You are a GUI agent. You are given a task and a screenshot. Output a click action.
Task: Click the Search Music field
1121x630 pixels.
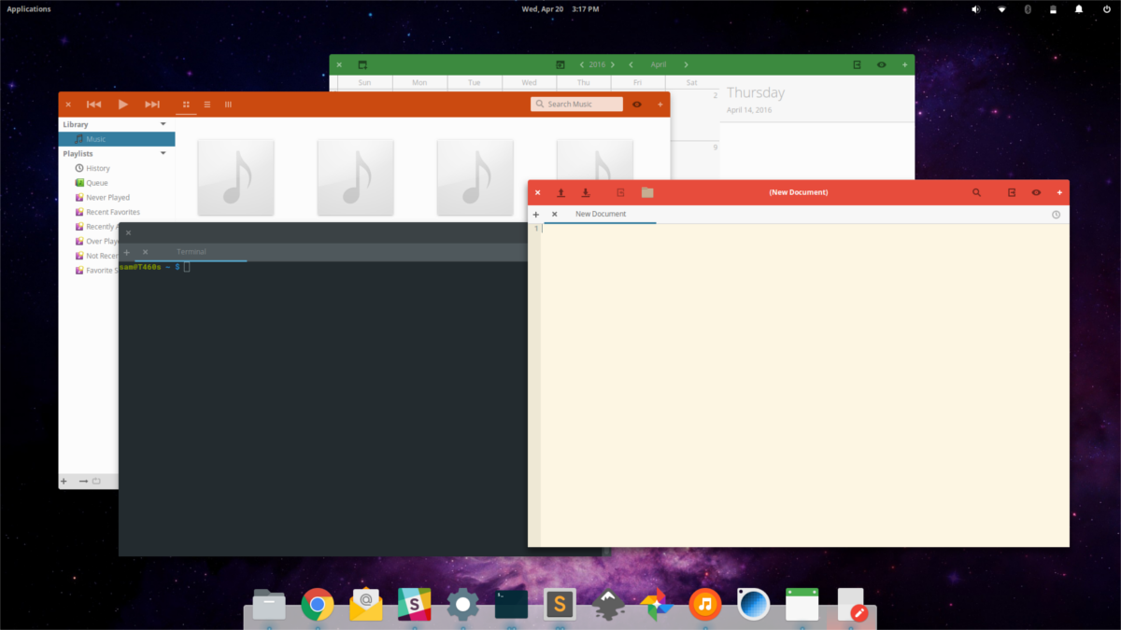click(x=576, y=105)
